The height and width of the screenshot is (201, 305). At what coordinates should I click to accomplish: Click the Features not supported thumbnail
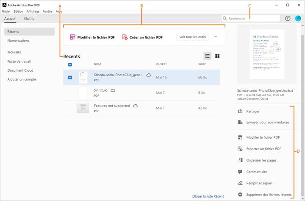(x=83, y=108)
